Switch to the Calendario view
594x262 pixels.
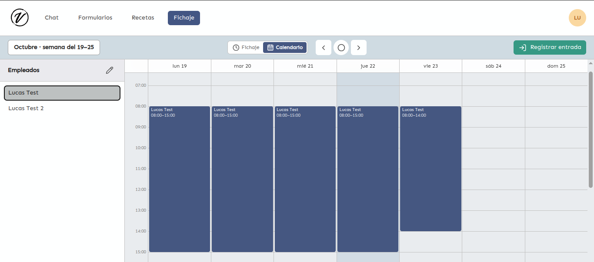coord(285,48)
